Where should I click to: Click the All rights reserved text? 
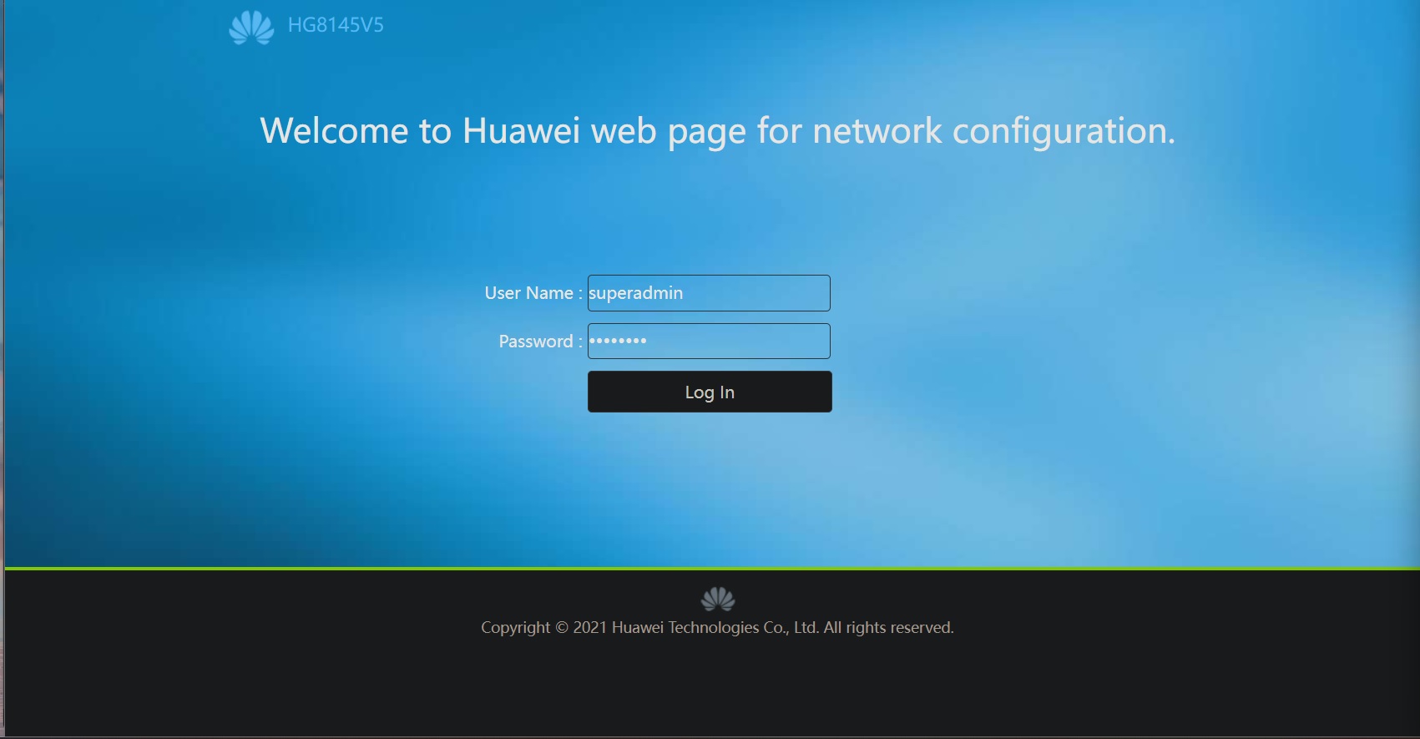click(x=888, y=628)
